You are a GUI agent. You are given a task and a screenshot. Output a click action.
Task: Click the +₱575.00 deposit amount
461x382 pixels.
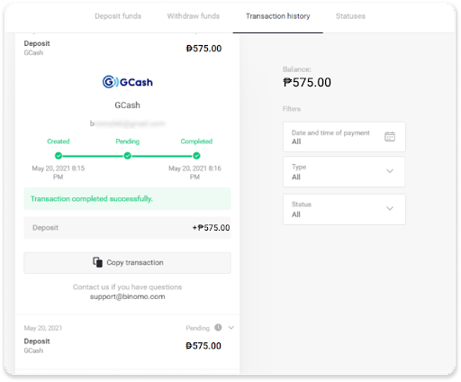pyautogui.click(x=211, y=228)
